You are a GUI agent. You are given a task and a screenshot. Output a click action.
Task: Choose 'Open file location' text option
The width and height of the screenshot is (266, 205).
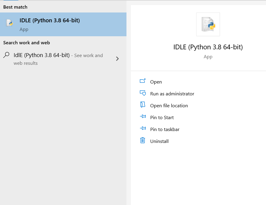click(x=169, y=106)
